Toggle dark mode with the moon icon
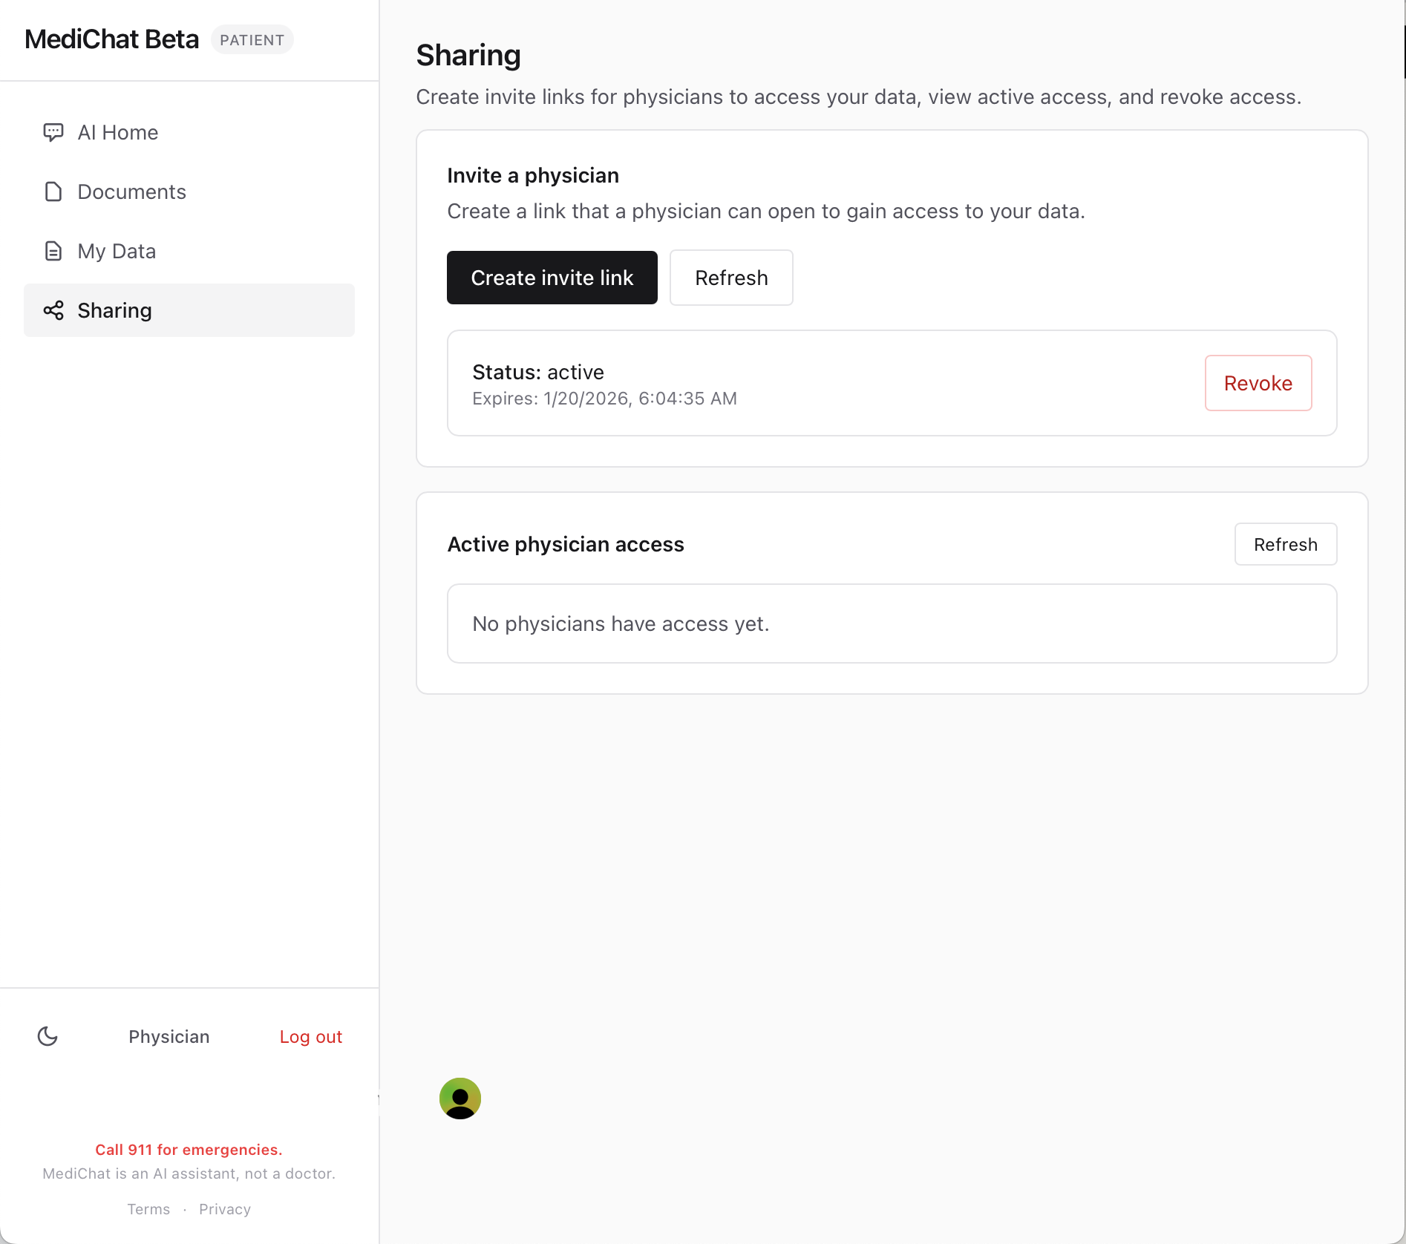 click(48, 1036)
